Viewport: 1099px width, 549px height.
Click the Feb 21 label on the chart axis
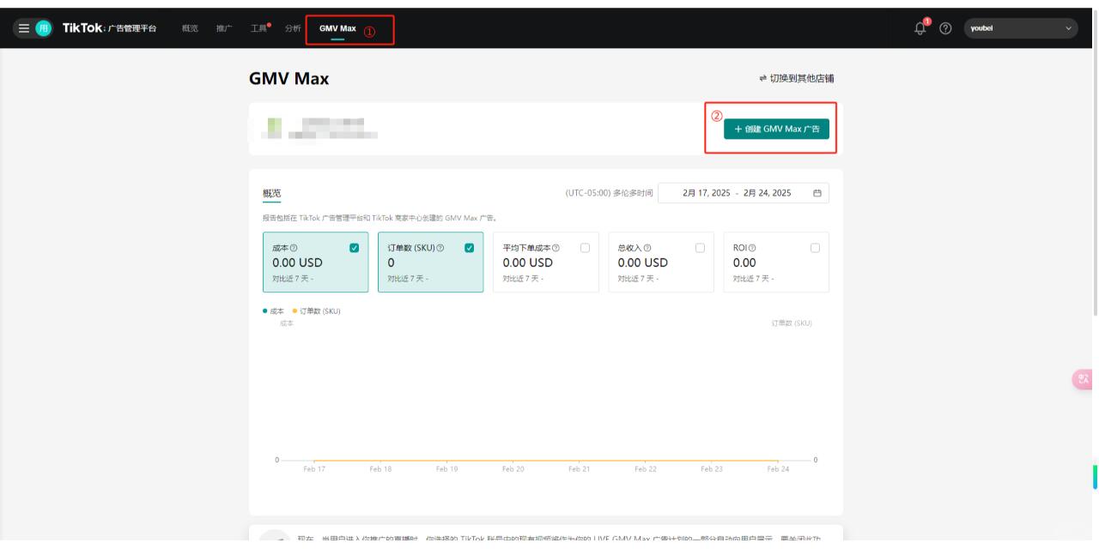point(580,469)
